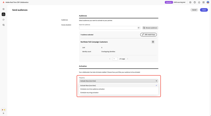Open the third sidebar icon with arrow

click(x=3, y=20)
